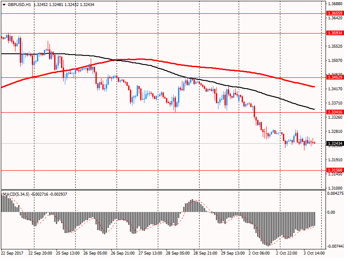Click the 2 Oct 06:00 time label
344x258 pixels.
point(259,253)
